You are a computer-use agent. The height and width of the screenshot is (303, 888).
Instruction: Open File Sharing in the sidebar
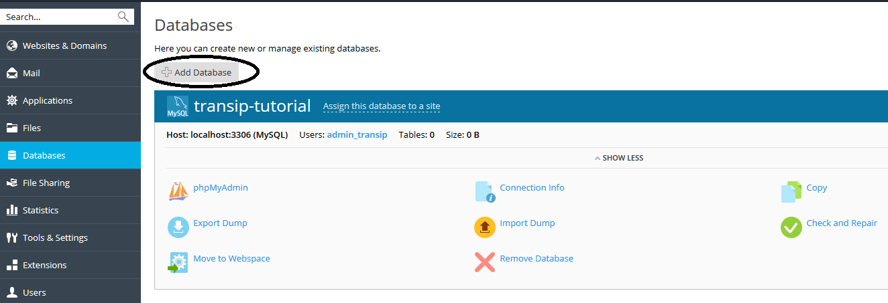[70, 183]
